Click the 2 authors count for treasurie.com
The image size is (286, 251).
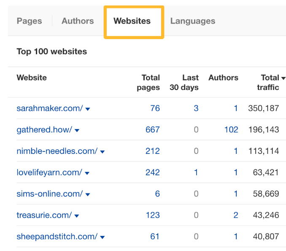[236, 215]
